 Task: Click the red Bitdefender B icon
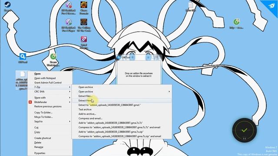(x=30, y=102)
